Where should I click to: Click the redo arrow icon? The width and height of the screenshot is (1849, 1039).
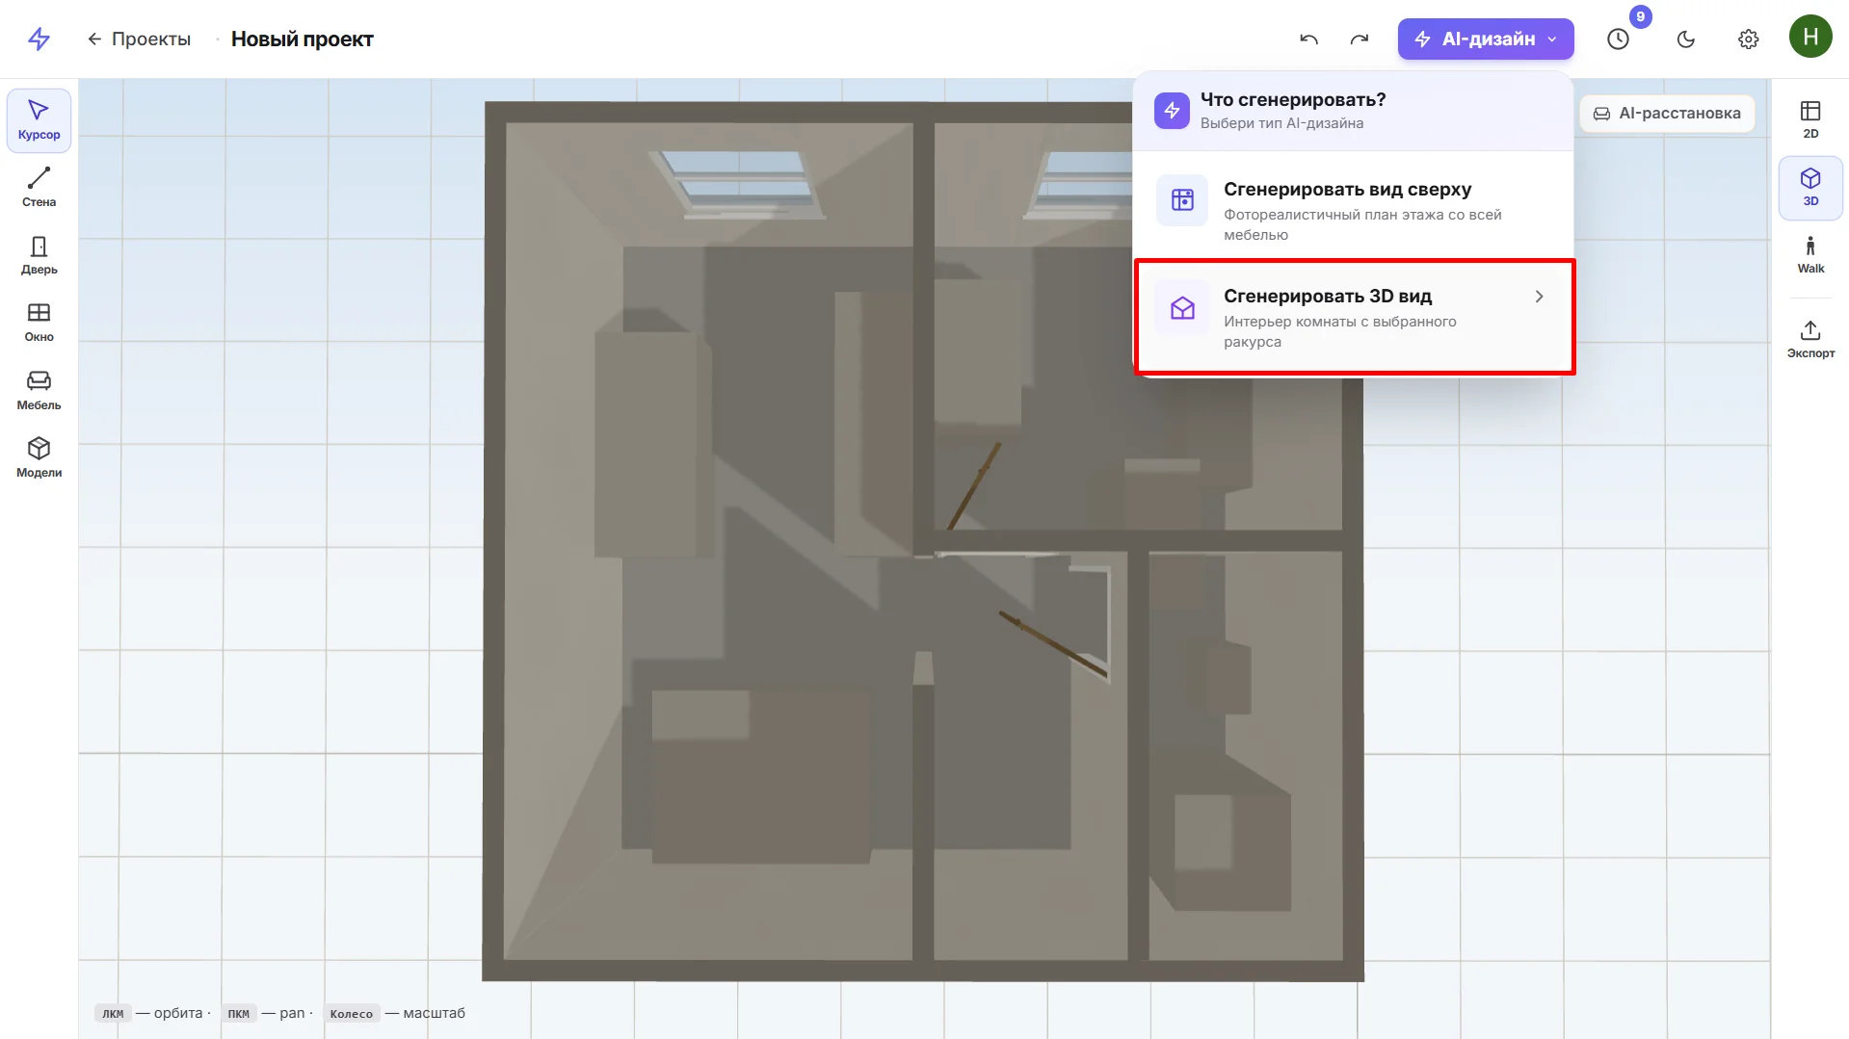(x=1360, y=39)
